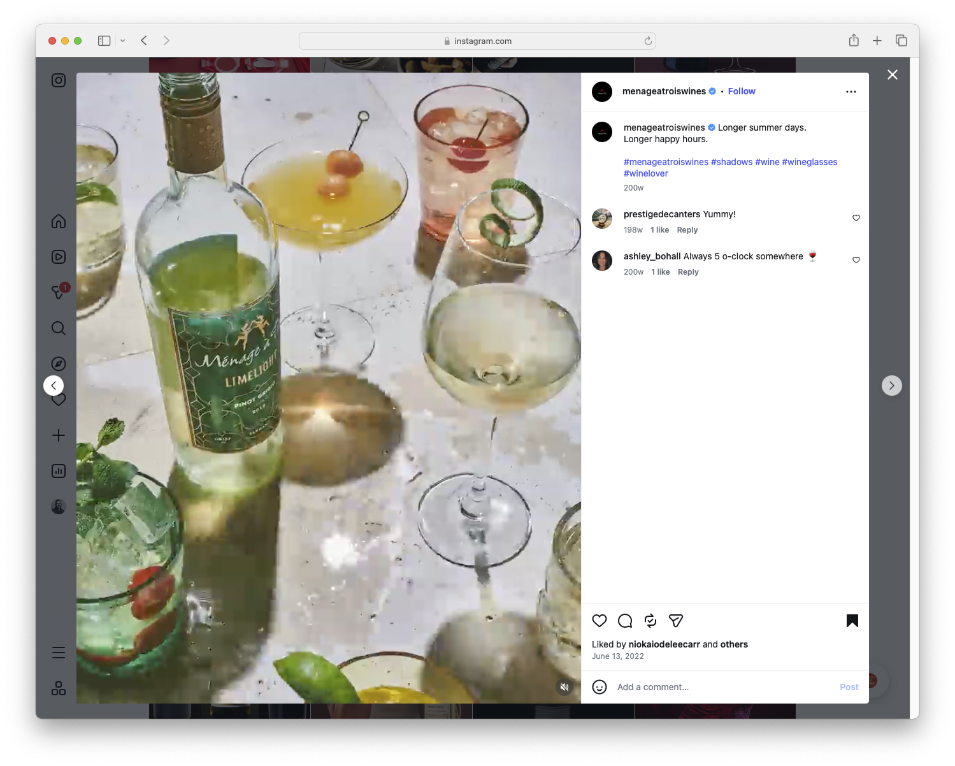Open the Search panel
Screen dimensions: 955x766
tap(58, 328)
